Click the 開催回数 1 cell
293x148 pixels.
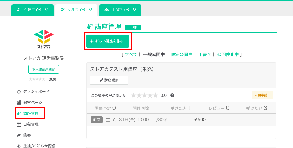[143, 108]
